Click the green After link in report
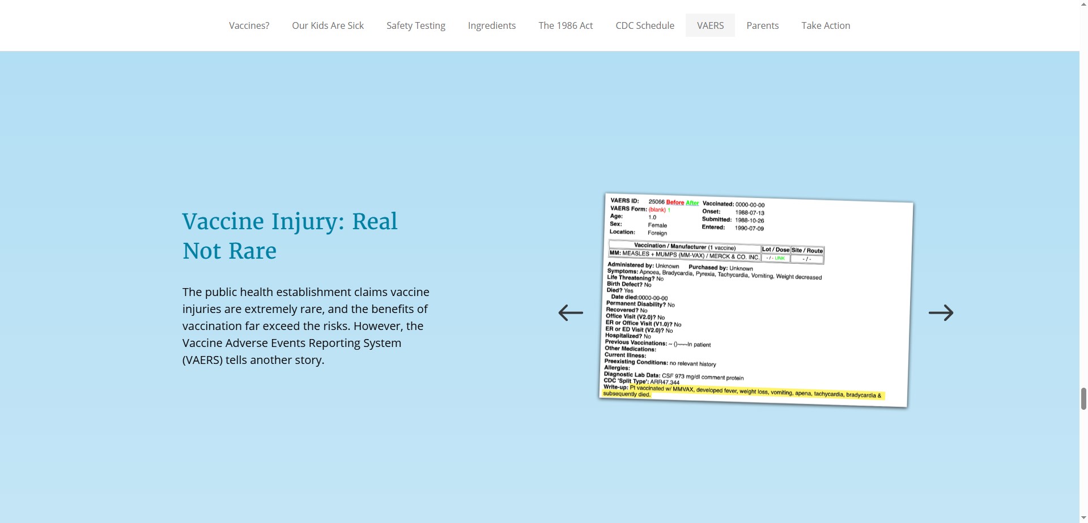This screenshot has height=523, width=1088. 692,203
